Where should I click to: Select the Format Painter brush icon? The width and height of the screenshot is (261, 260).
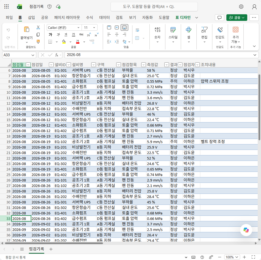coord(38,41)
